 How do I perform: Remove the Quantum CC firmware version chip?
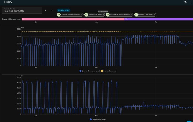pyautogui.click(x=132, y=15)
